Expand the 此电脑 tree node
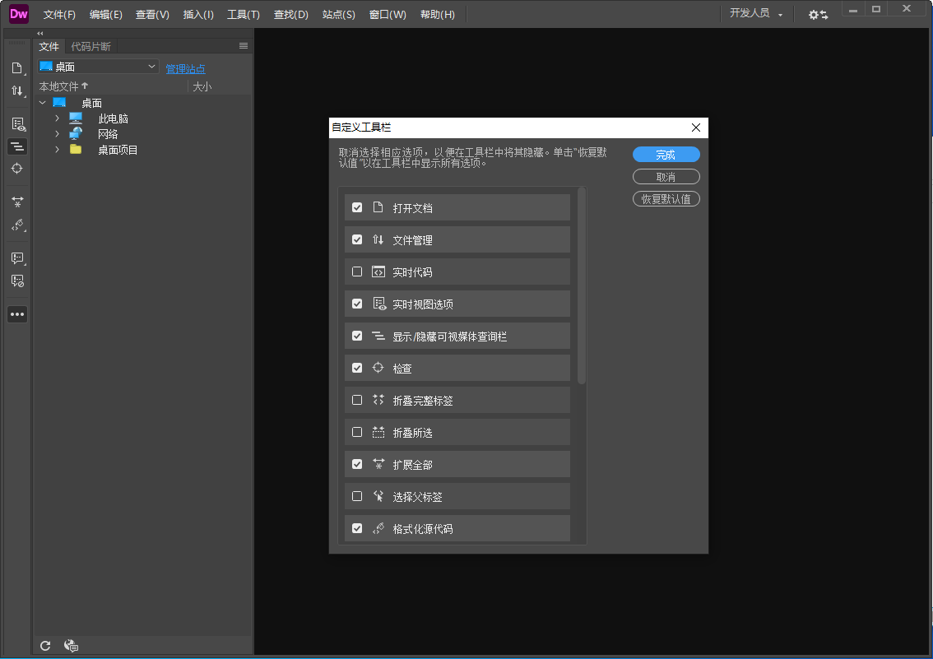This screenshot has height=659, width=933. pos(57,118)
